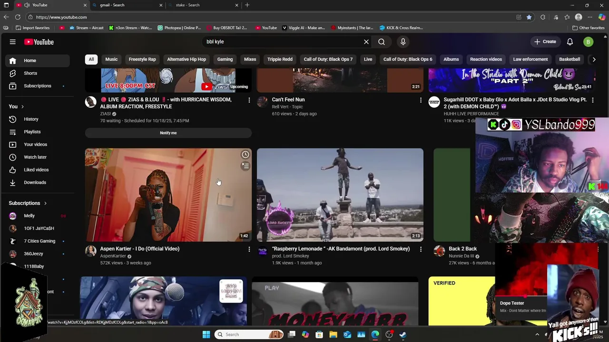Image resolution: width=609 pixels, height=342 pixels.
Task: Click the browser favorite star icon
Action: (x=529, y=17)
